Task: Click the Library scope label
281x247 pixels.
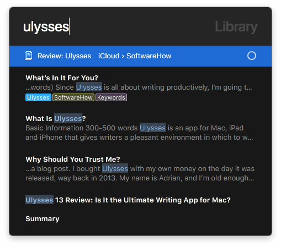Action: click(236, 27)
